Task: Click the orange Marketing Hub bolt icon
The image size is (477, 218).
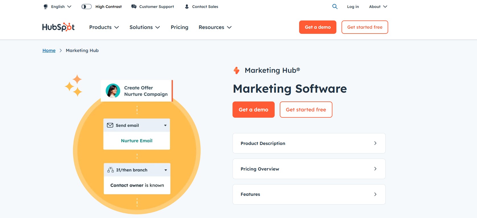Action: tap(237, 70)
